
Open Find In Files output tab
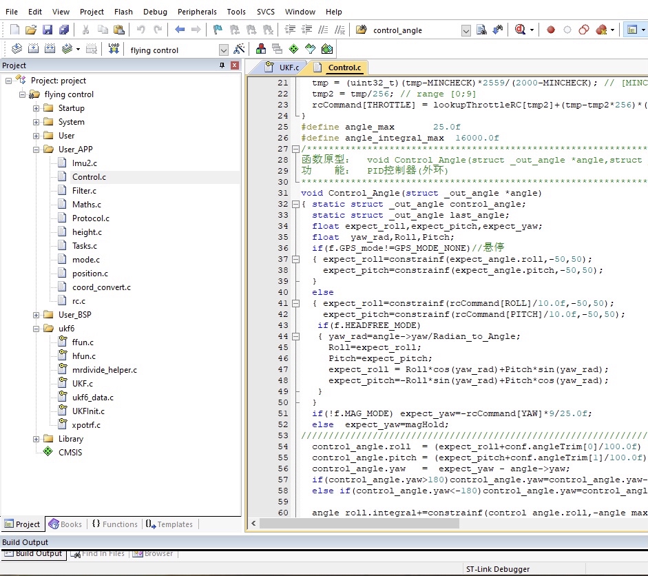click(x=98, y=554)
